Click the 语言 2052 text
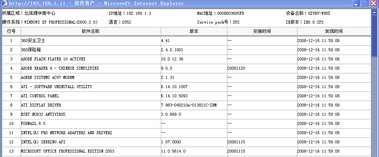 (120, 22)
